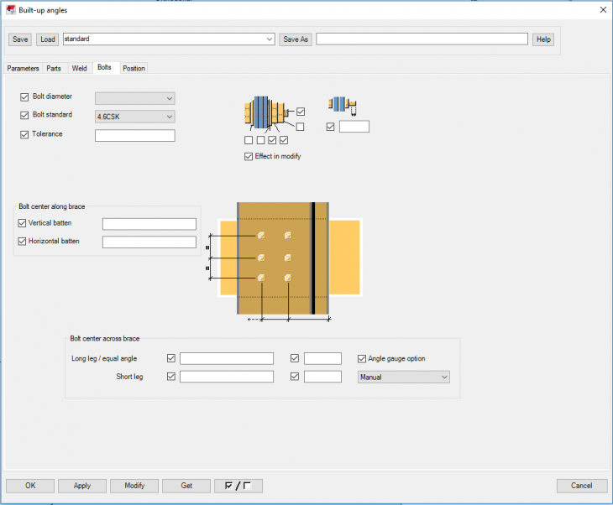Close the Built-up angles dialog
This screenshot has height=505, width=613.
[603, 10]
